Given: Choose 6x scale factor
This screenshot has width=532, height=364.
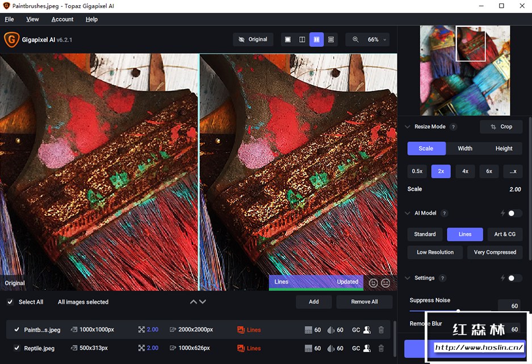Looking at the screenshot, I should point(489,171).
